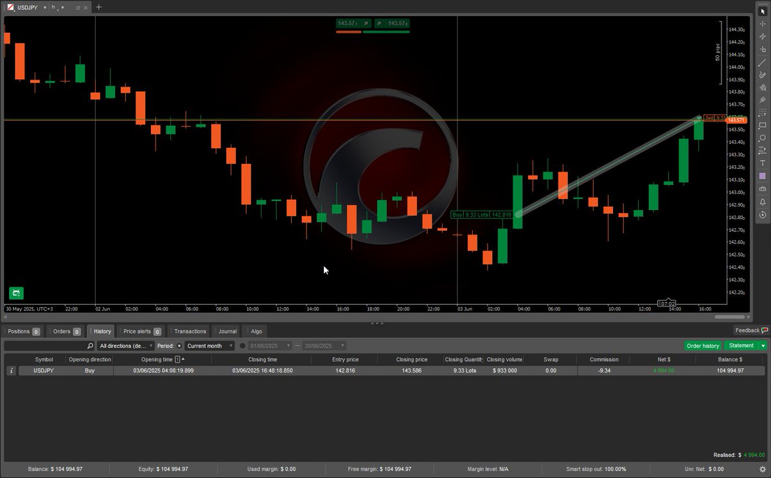Select the rectangle shape tool
This screenshot has height=478, width=771.
click(x=763, y=125)
